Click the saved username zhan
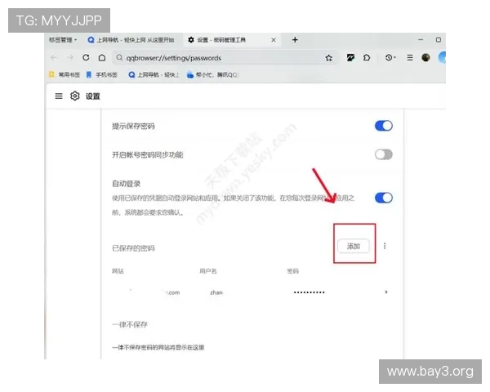 click(216, 292)
